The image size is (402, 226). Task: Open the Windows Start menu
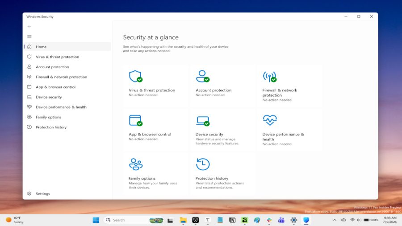pos(96,220)
